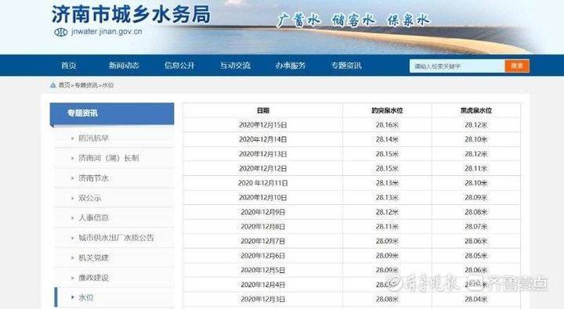Open 互动交流 navigation item
Viewport: 564px width, 309px height.
(235, 66)
